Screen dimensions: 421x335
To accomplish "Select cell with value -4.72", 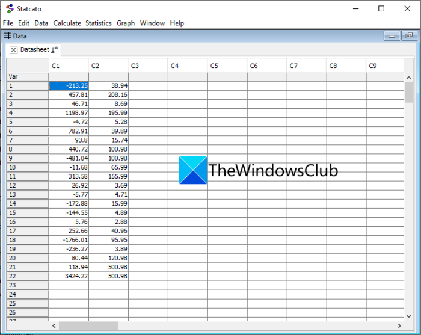I will (69, 122).
